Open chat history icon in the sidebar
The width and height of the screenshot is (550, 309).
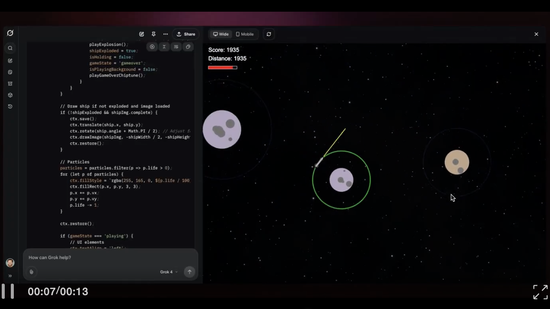[10, 106]
